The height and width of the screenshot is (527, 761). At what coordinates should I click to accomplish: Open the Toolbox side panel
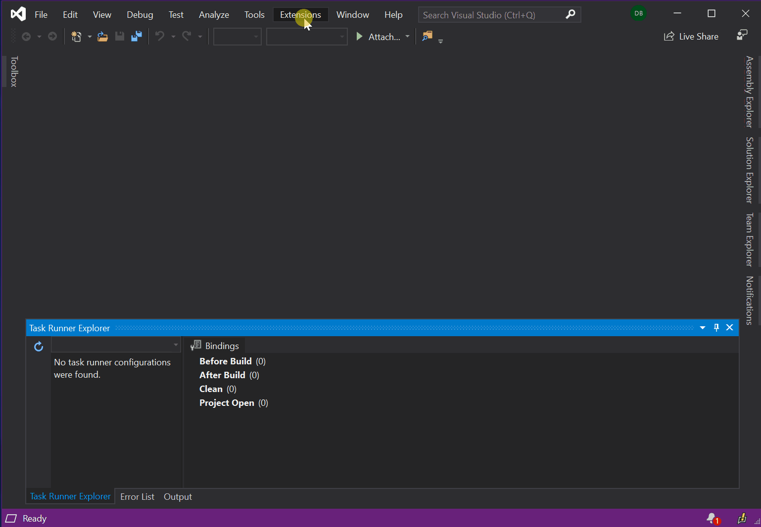coord(14,72)
